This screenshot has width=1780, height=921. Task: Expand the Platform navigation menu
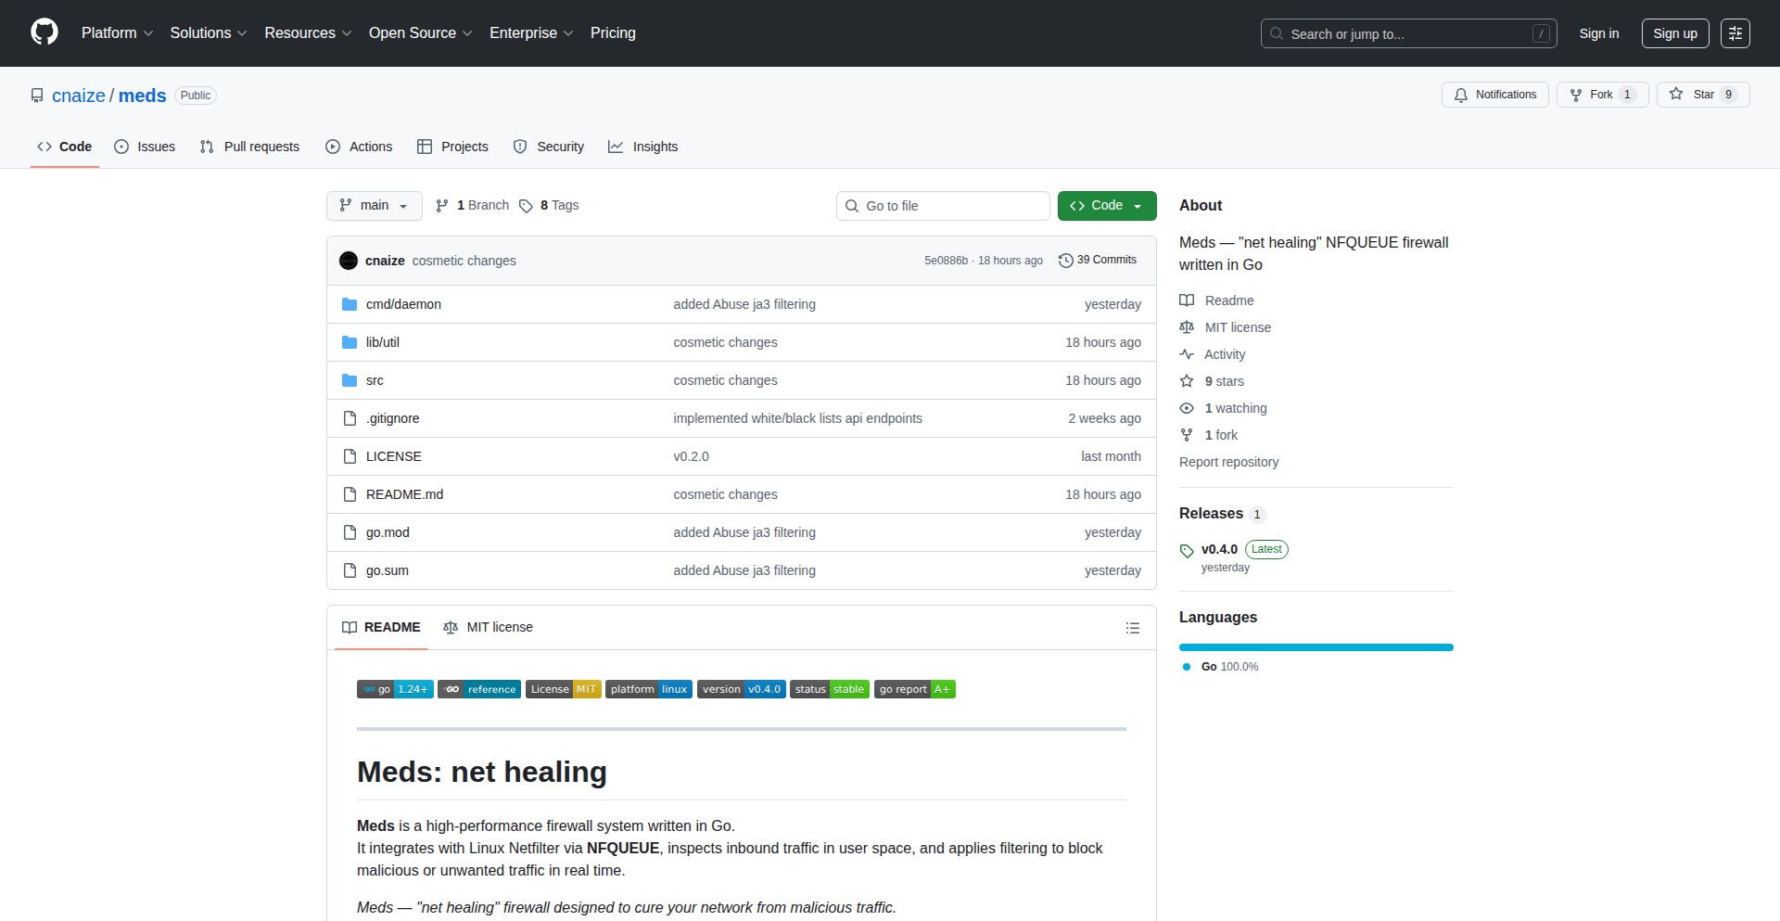click(117, 33)
